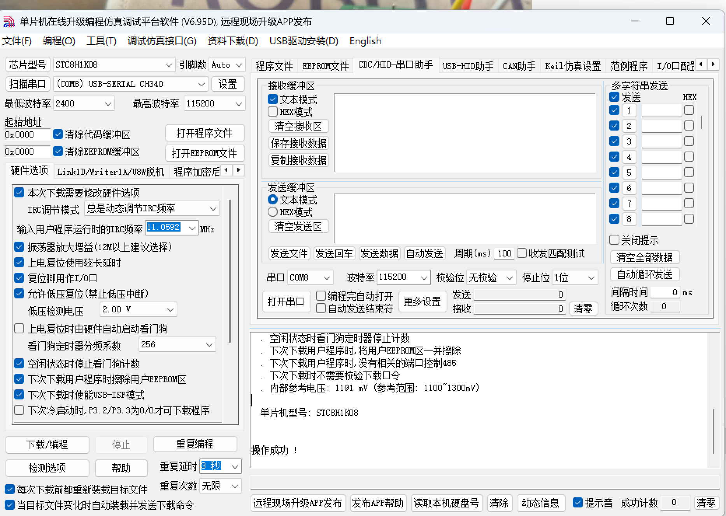Click the 读取本机硬盘号 button

pos(446,503)
